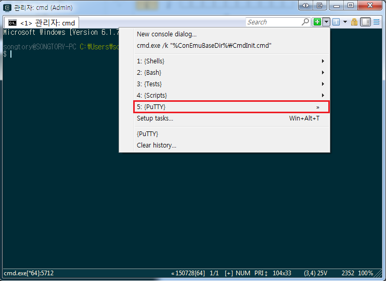Screen dimensions: 386x281
Task: Click the status bar resize grip
Action: (x=378, y=273)
